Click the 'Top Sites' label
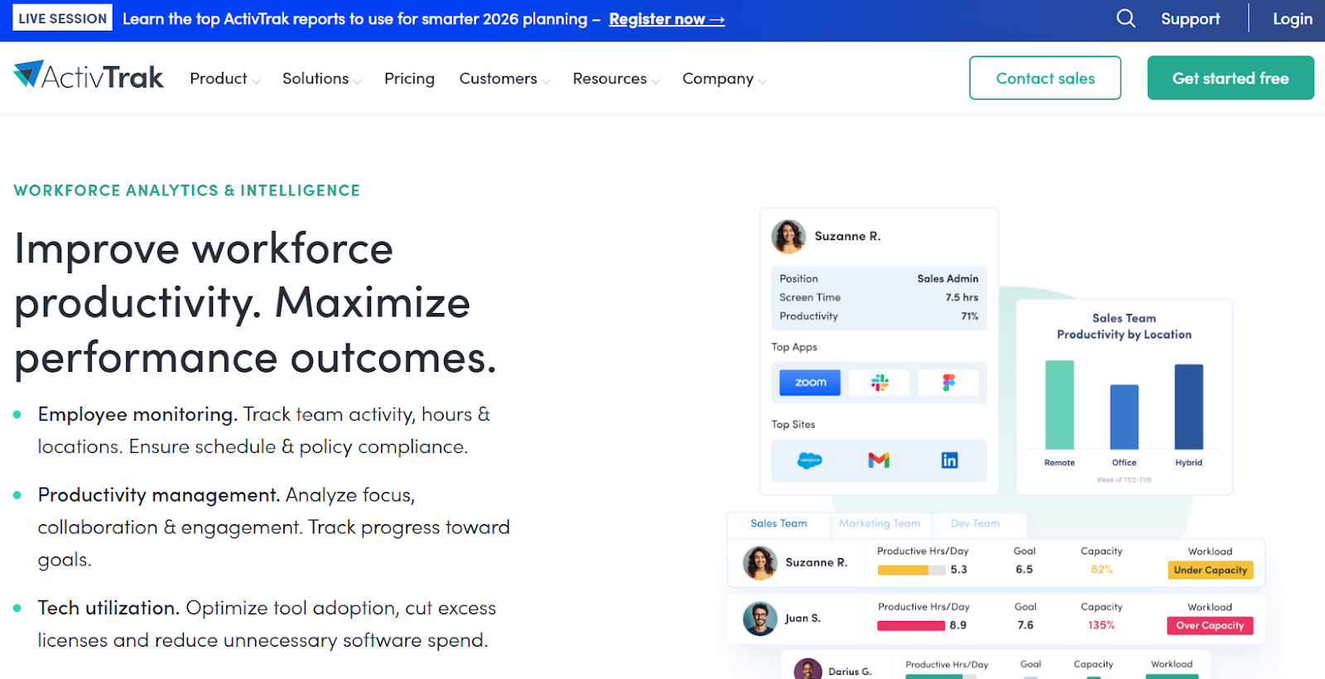 [x=793, y=425]
